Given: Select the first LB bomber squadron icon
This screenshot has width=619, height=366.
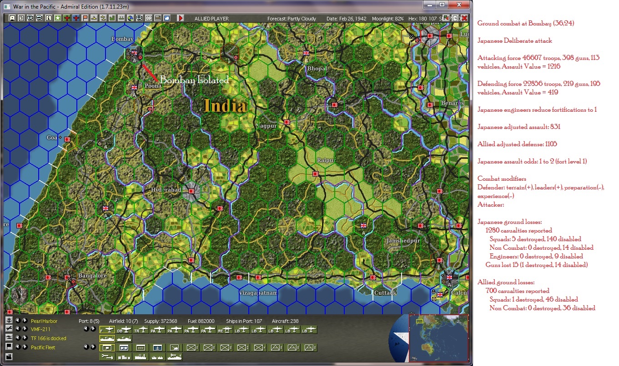Looking at the screenshot, I should (242, 330).
